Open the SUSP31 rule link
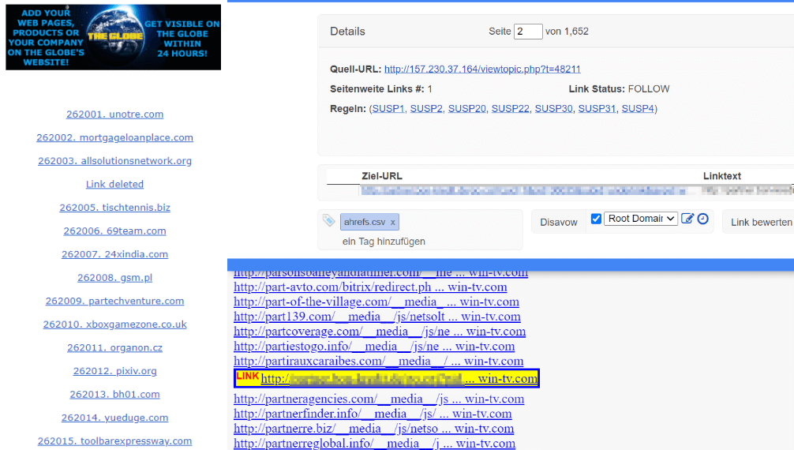Screen dimensions: 794x450 [x=597, y=108]
